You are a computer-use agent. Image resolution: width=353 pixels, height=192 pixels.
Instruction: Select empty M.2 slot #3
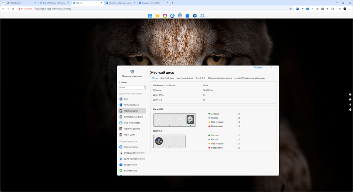(180, 141)
